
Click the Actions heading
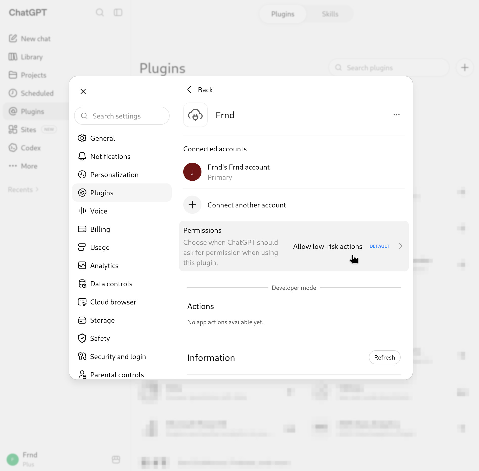(x=200, y=306)
